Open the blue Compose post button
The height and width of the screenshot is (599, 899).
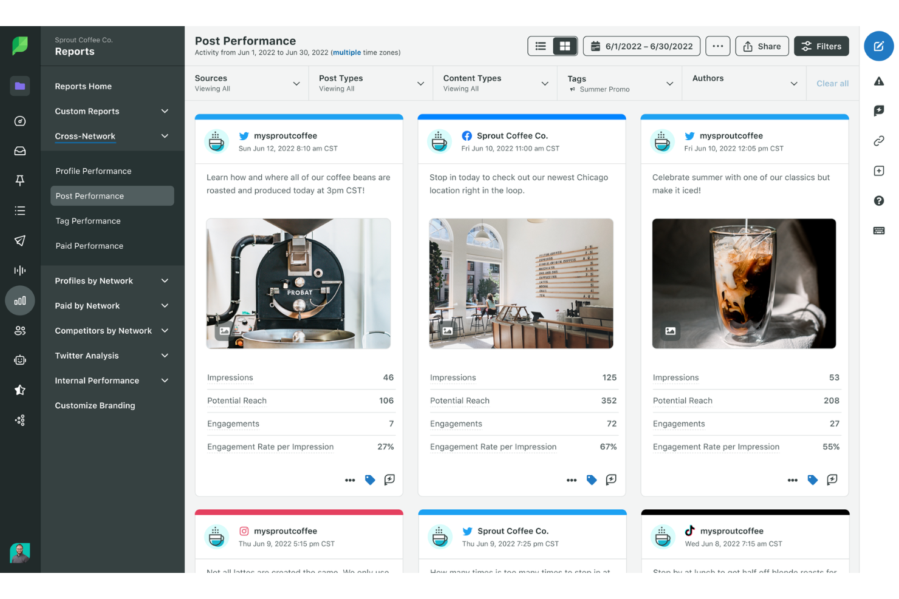pos(878,46)
